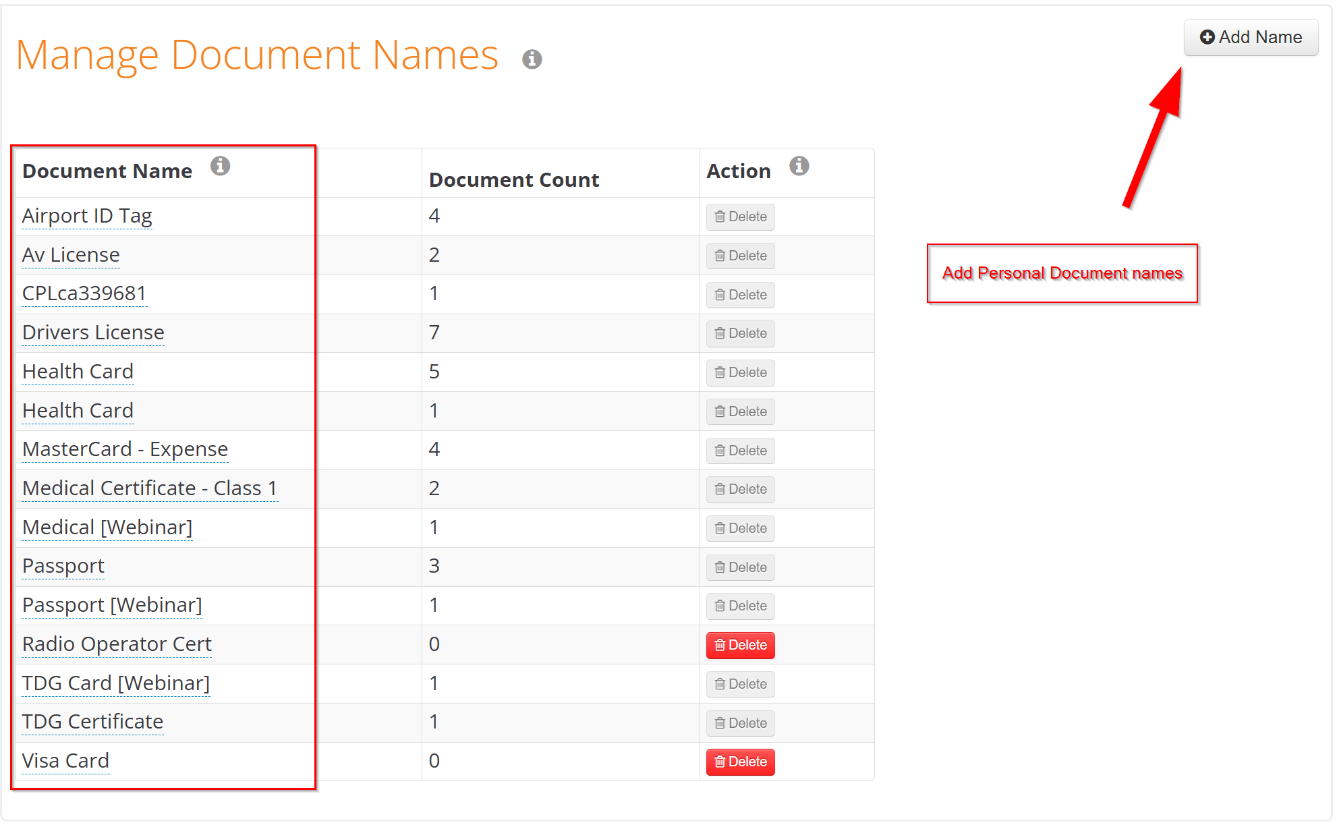Click the Radio Operator Cert name link
The image size is (1337, 827).
(x=117, y=644)
